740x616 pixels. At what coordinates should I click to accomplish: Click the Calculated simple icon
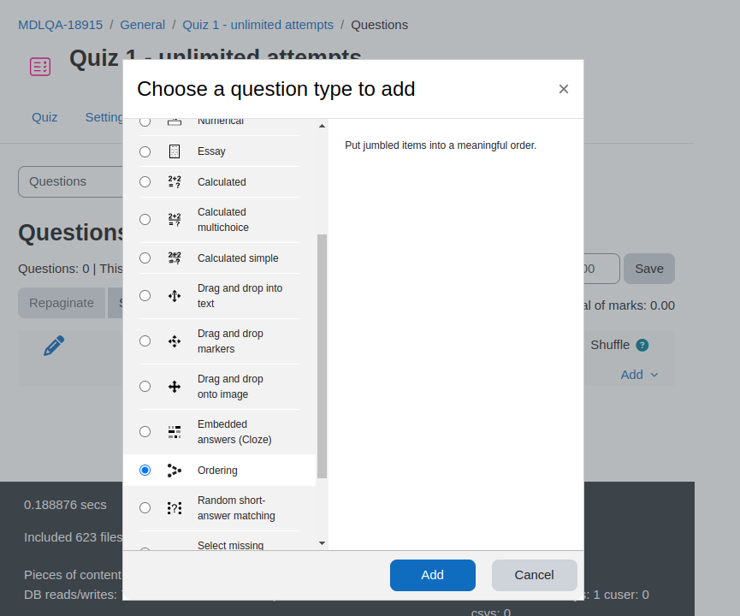pyautogui.click(x=175, y=258)
